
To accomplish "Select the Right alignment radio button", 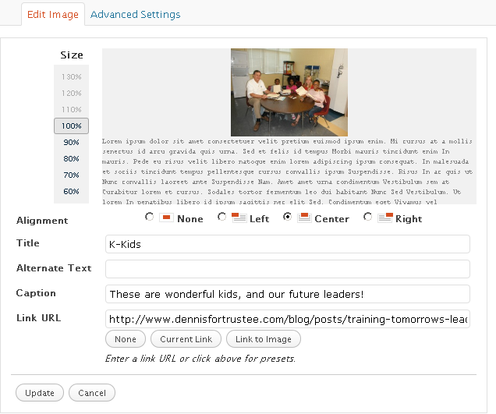I will point(367,217).
